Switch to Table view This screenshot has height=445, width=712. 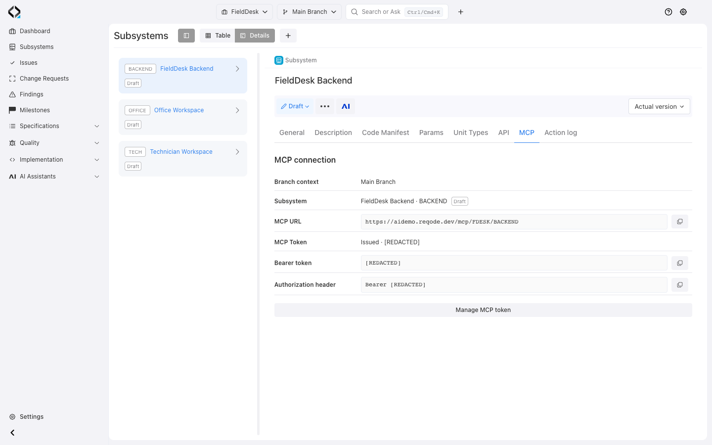pos(218,36)
